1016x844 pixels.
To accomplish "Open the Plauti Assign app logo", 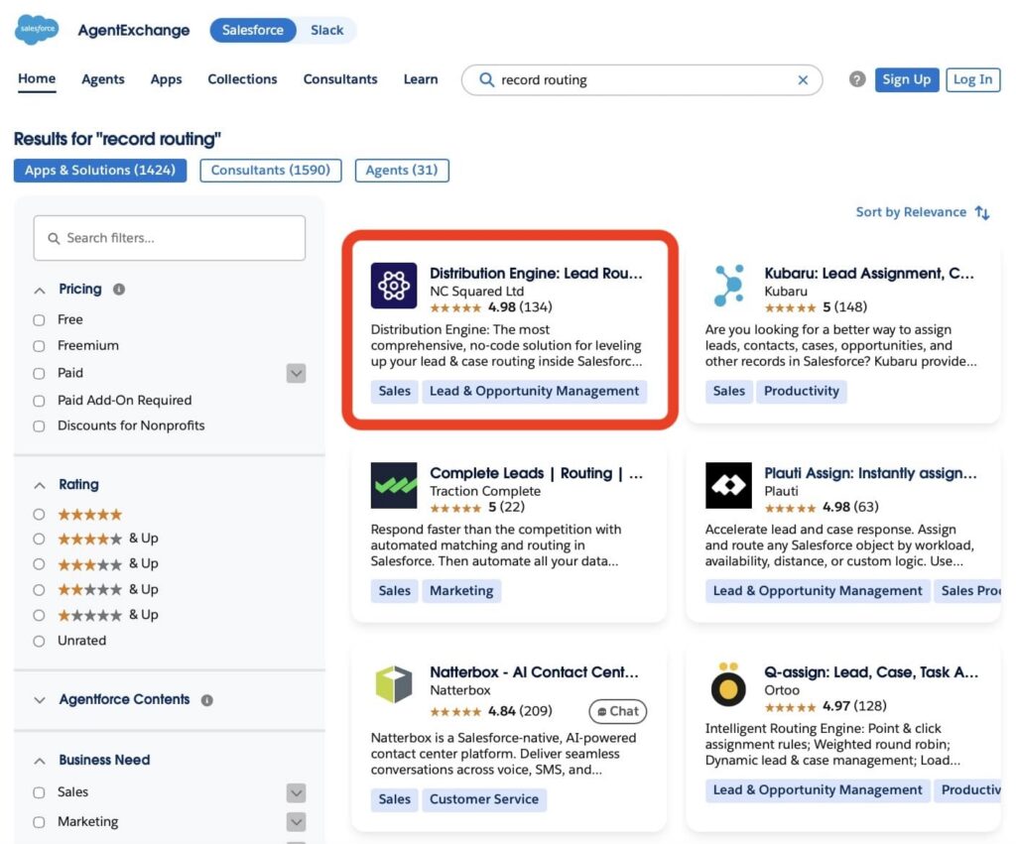I will click(728, 485).
